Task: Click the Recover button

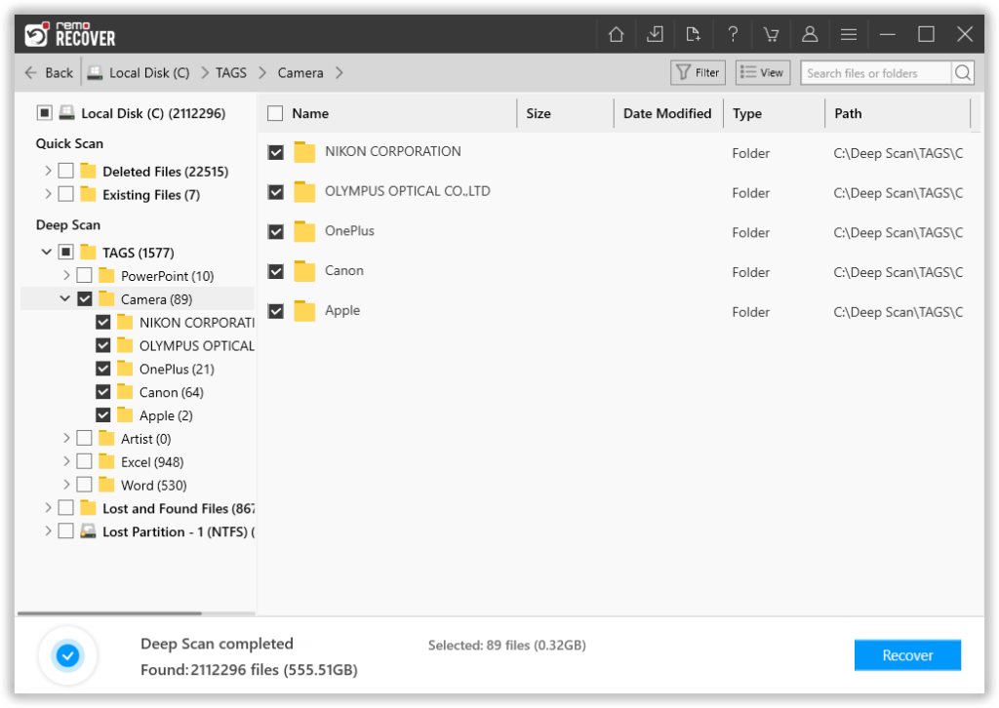Action: click(x=907, y=655)
